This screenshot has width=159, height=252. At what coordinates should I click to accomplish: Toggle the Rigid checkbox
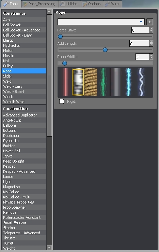62,101
